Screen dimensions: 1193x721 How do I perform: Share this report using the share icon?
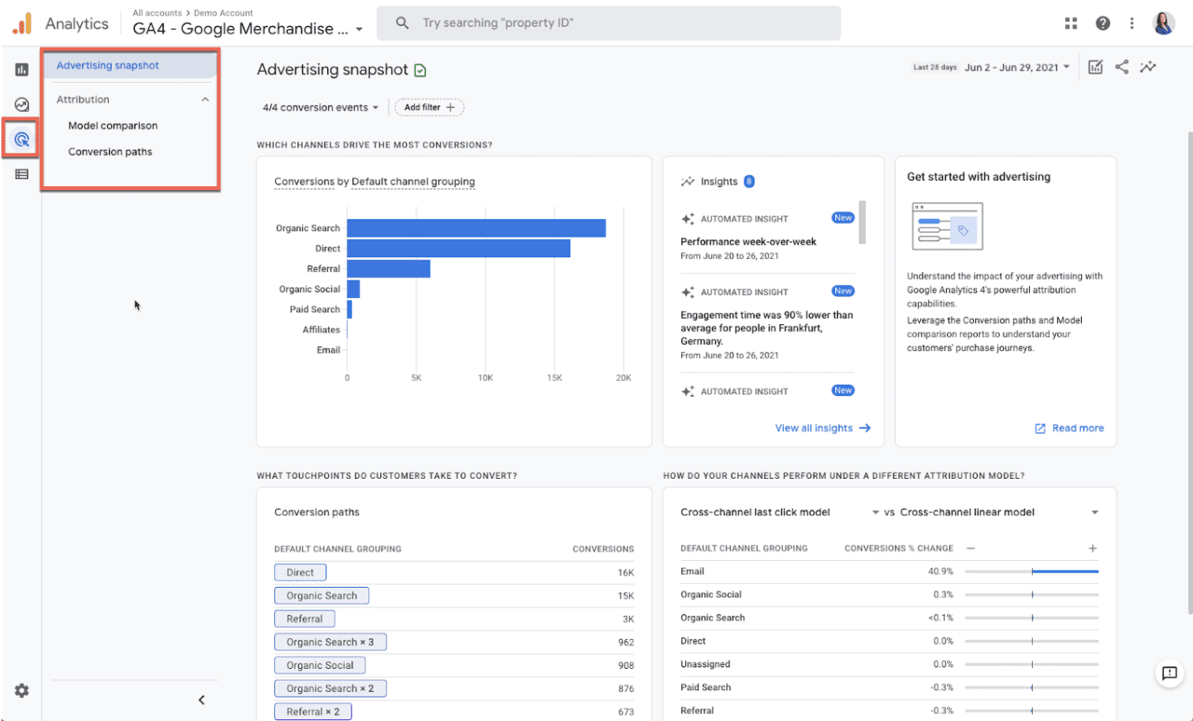(x=1121, y=66)
